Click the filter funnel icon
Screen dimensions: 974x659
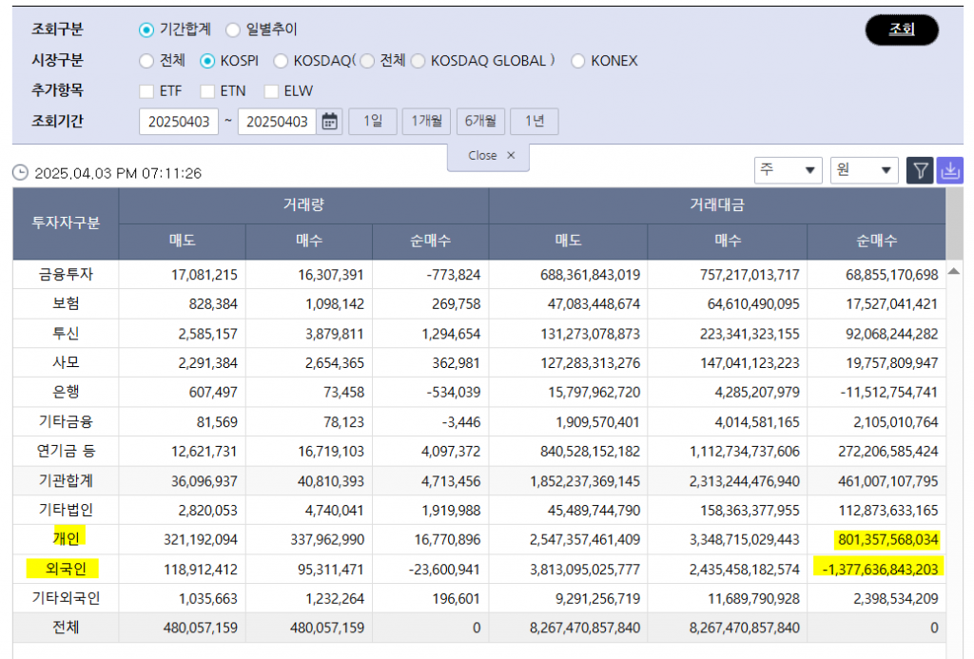pyautogui.click(x=920, y=170)
